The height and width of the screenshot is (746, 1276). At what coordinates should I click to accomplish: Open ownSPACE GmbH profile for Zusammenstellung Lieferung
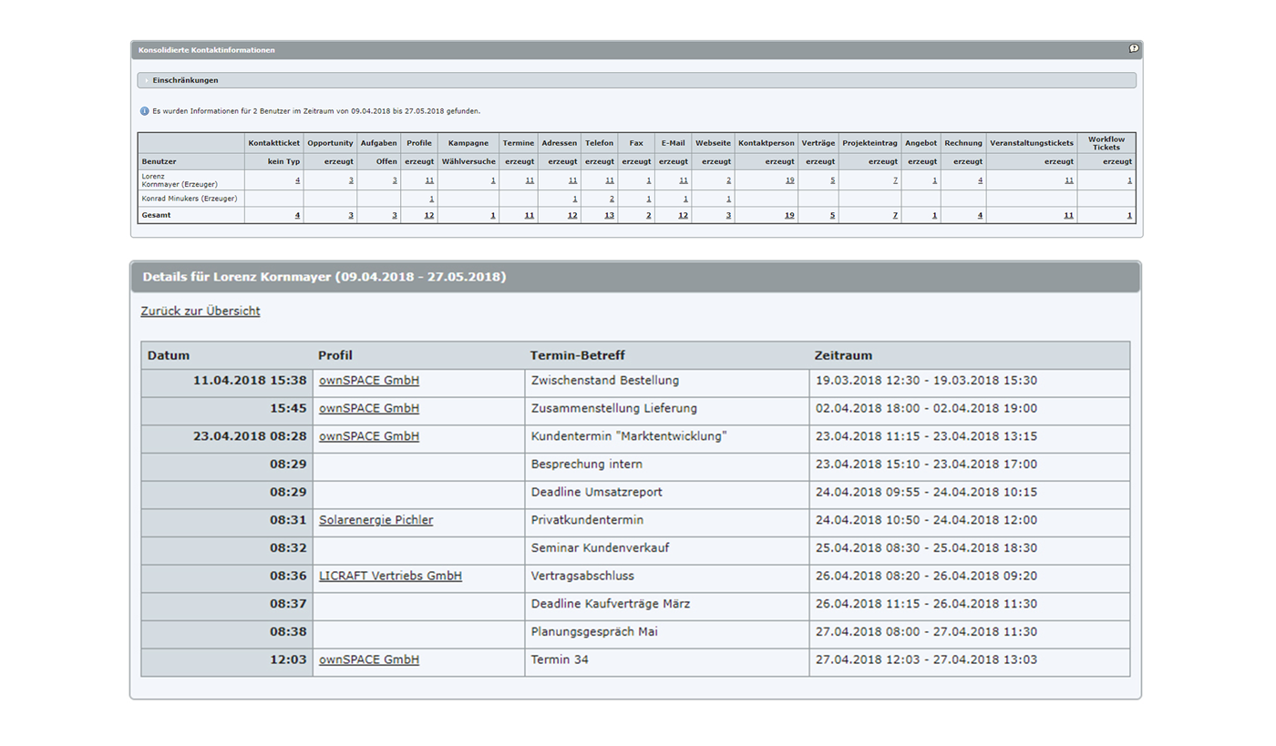[x=369, y=409]
